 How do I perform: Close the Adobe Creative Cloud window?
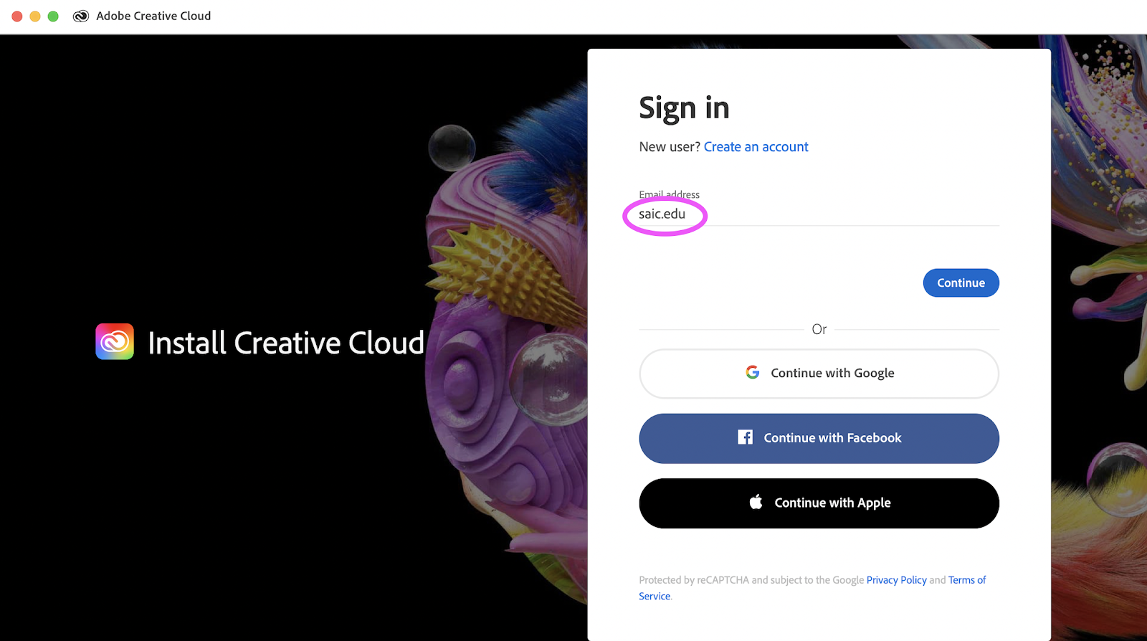(17, 16)
